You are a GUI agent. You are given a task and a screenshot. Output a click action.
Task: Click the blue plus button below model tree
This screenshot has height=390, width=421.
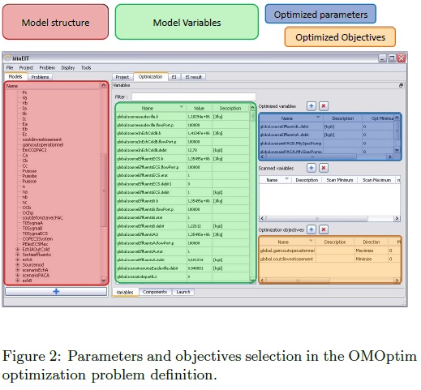click(x=56, y=291)
